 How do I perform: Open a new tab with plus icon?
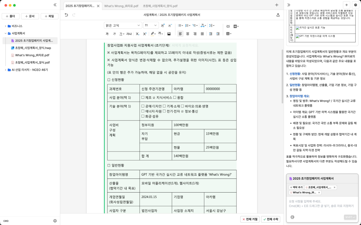click(277, 5)
